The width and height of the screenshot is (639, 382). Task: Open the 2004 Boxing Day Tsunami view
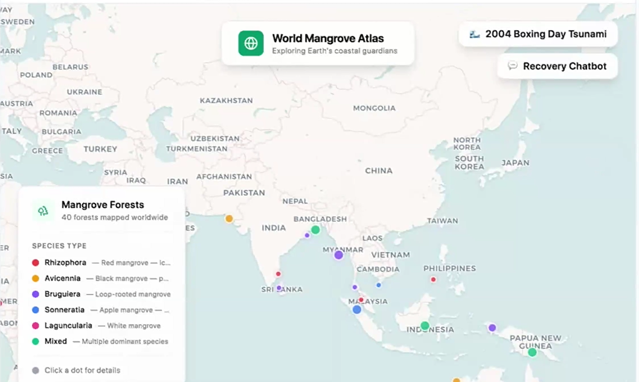[x=538, y=34]
